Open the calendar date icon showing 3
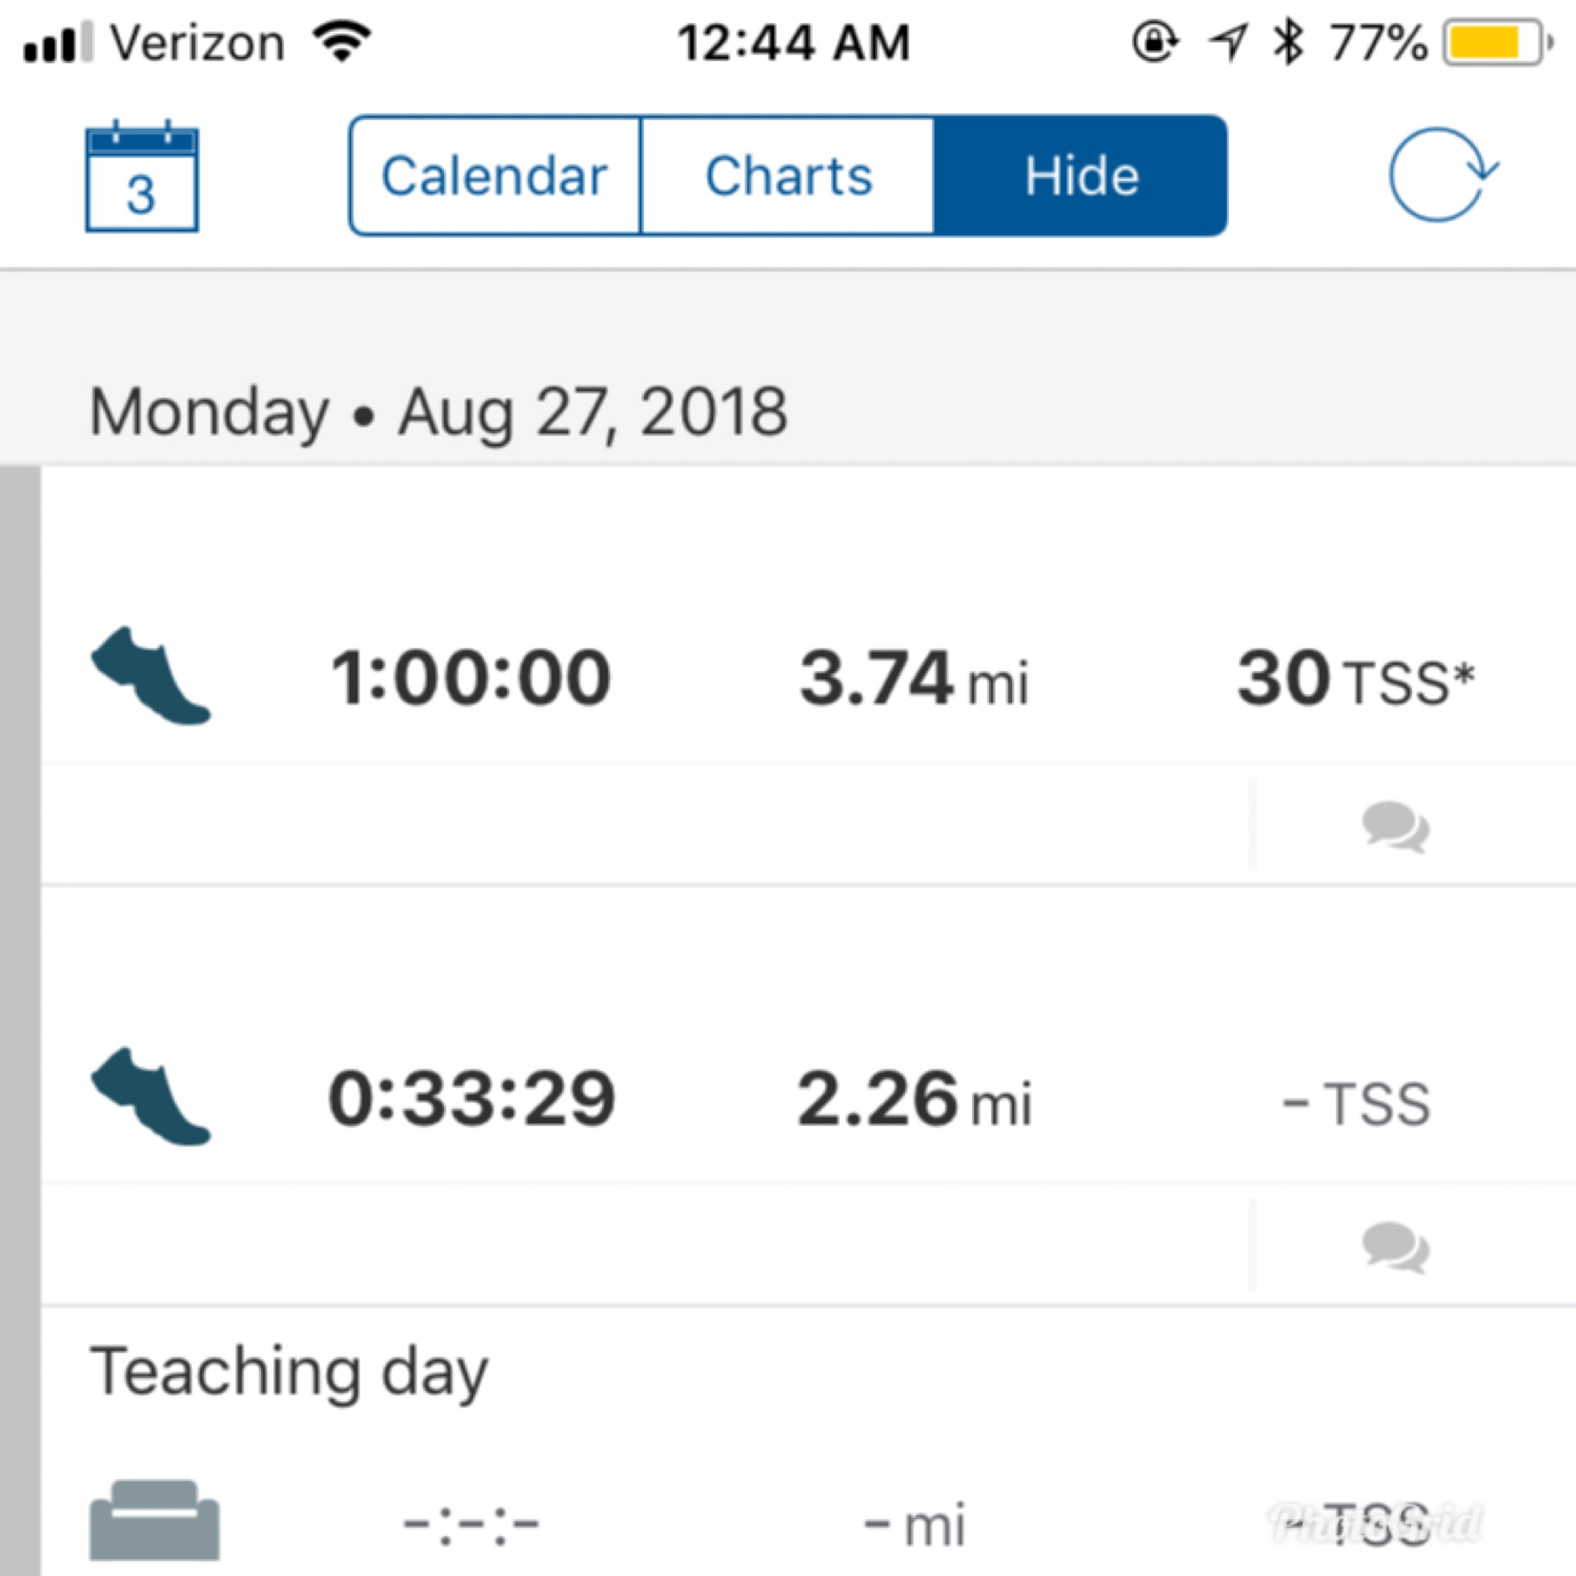The width and height of the screenshot is (1576, 1576). point(141,177)
